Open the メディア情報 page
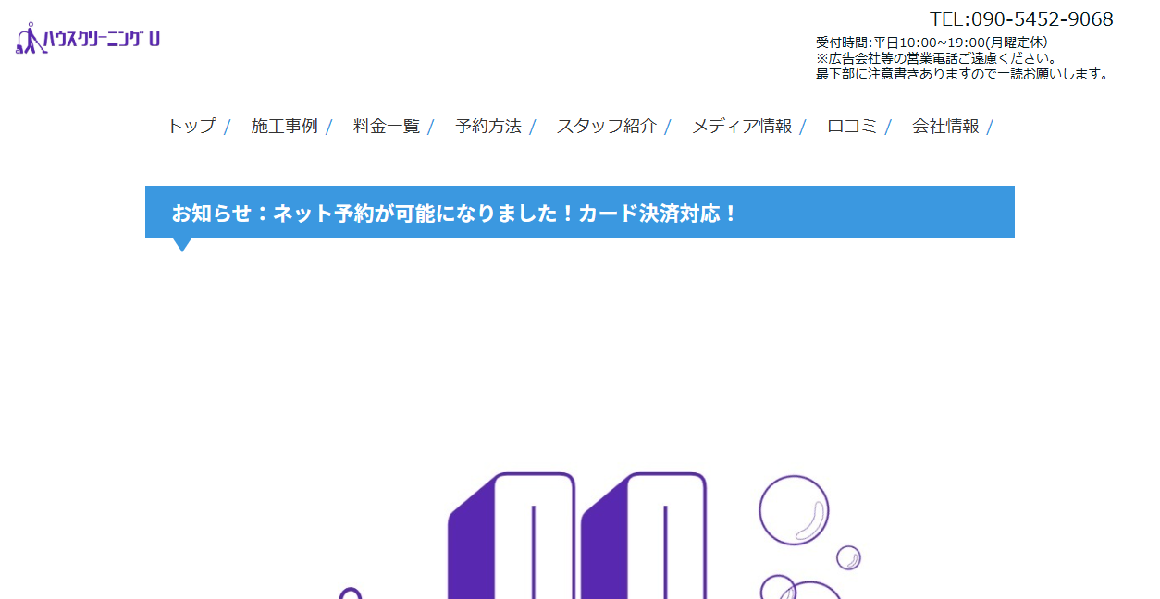This screenshot has height=599, width=1160. [742, 127]
